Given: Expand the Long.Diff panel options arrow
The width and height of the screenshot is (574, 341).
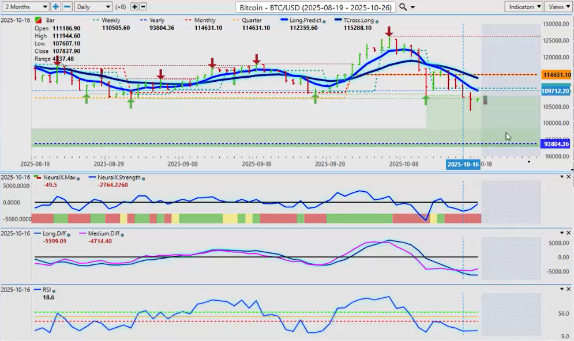Looking at the screenshot, I should [x=561, y=233].
